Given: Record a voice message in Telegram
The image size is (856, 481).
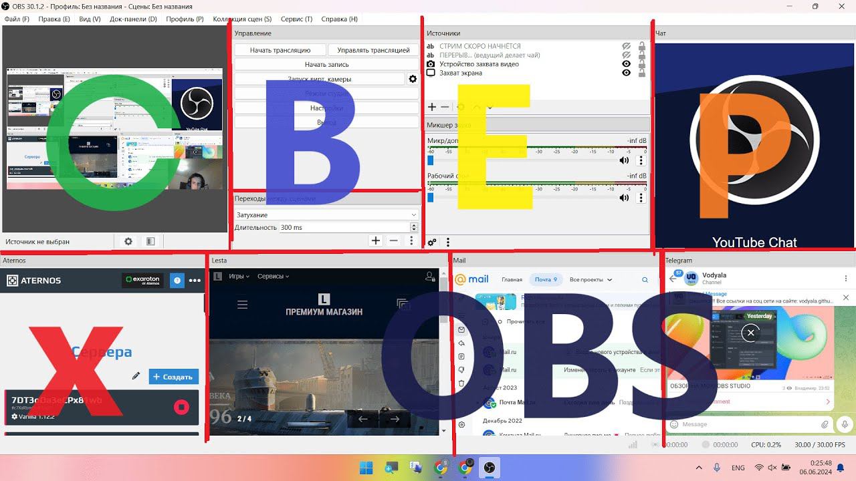Looking at the screenshot, I should 846,424.
